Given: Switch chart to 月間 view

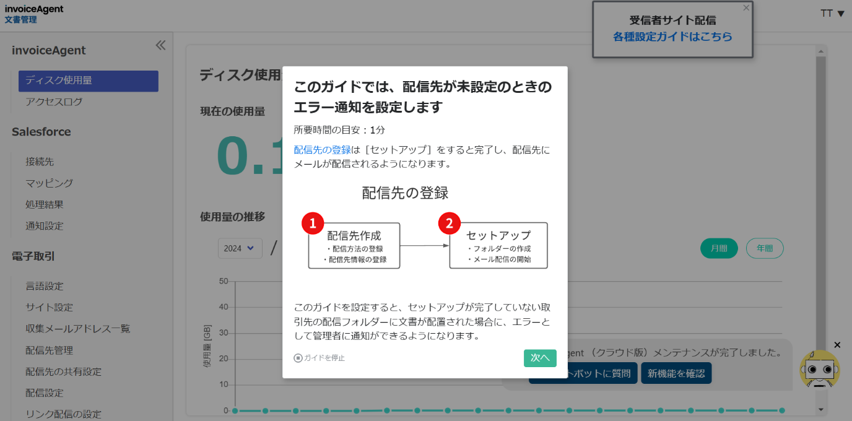Looking at the screenshot, I should pos(719,248).
